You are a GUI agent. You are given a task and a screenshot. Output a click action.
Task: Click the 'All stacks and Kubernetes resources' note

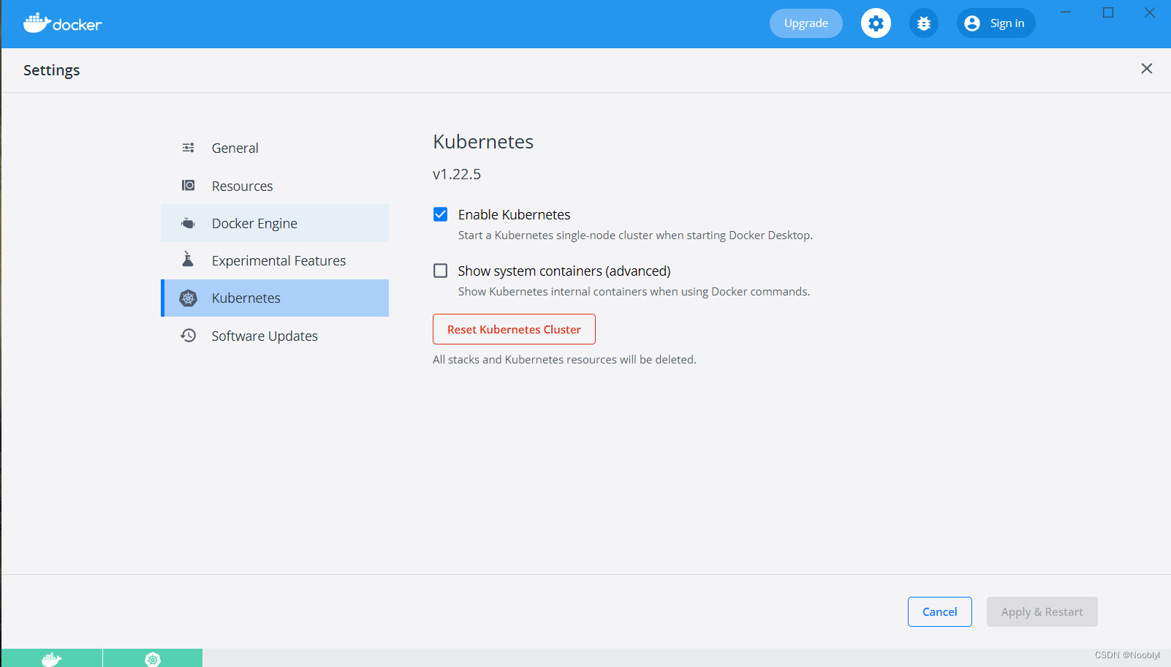(564, 360)
